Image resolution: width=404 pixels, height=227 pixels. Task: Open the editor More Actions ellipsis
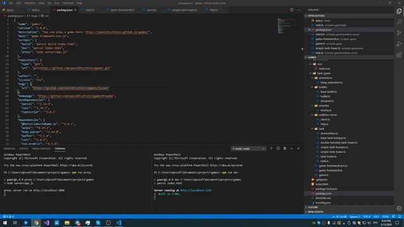(x=299, y=10)
